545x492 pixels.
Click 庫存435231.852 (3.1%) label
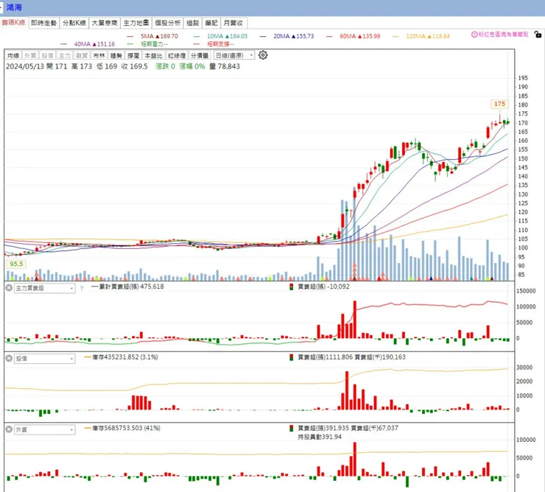125,357
